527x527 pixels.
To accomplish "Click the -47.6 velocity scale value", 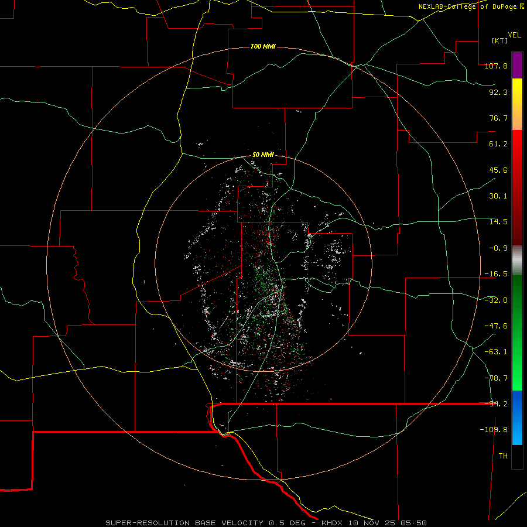I will click(496, 326).
